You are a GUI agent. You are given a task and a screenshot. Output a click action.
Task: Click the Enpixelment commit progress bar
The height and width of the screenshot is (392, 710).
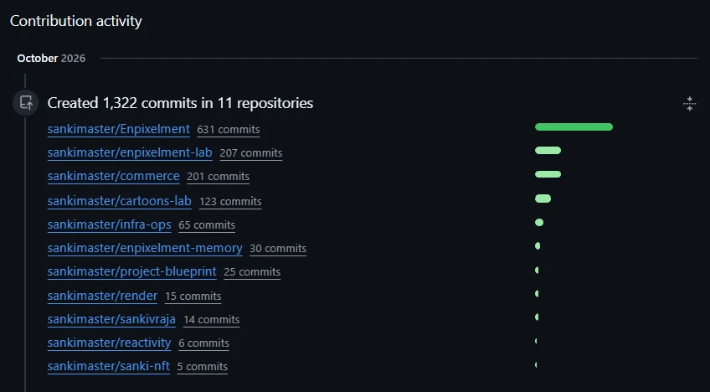574,126
